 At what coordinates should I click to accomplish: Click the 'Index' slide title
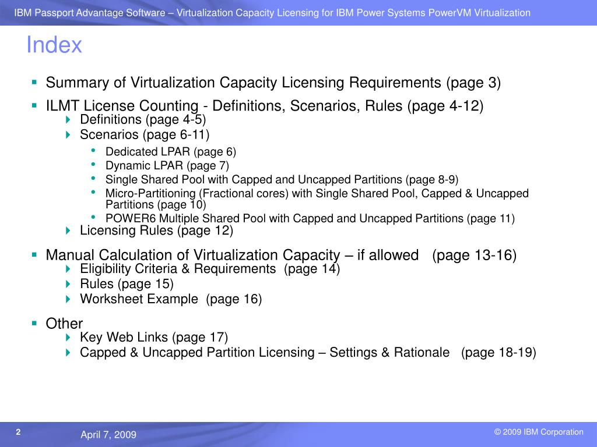(54, 45)
